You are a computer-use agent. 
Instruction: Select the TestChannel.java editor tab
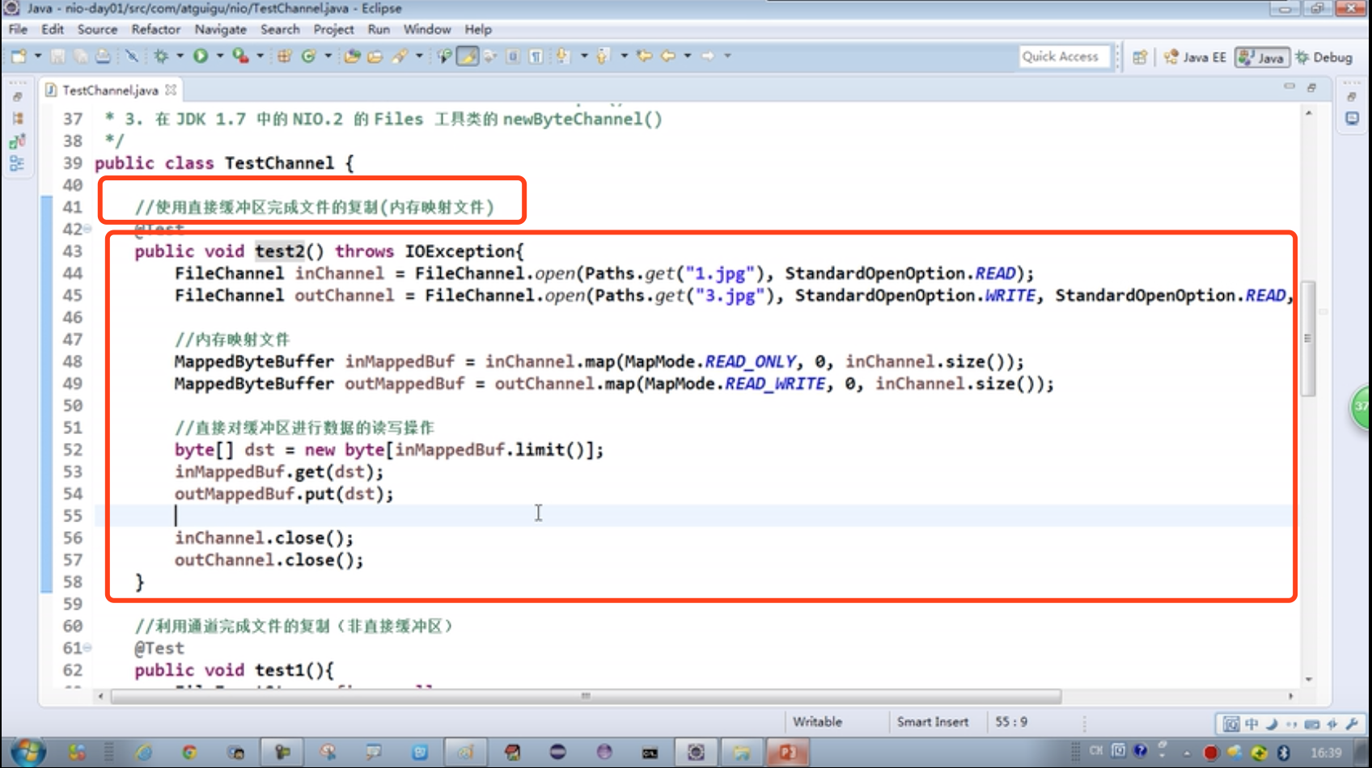click(x=110, y=90)
